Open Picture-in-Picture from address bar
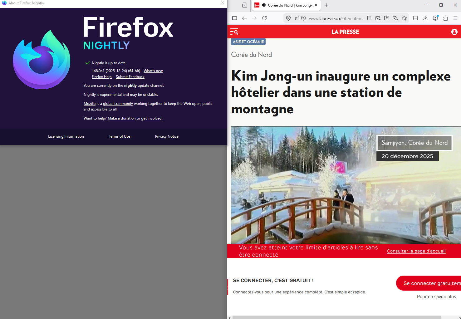The height and width of the screenshot is (319, 461). (x=378, y=18)
